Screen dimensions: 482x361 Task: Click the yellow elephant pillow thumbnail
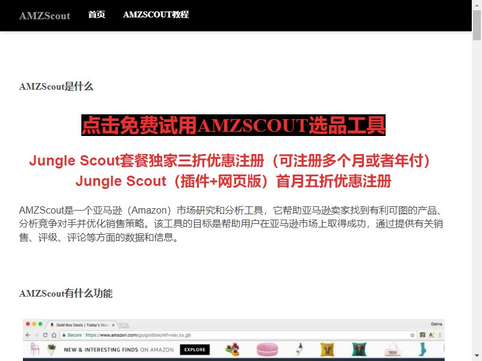[x=327, y=350]
